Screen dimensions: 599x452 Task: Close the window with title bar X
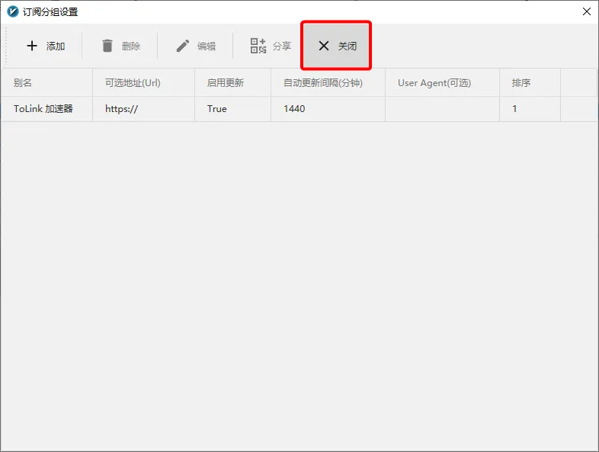click(586, 11)
